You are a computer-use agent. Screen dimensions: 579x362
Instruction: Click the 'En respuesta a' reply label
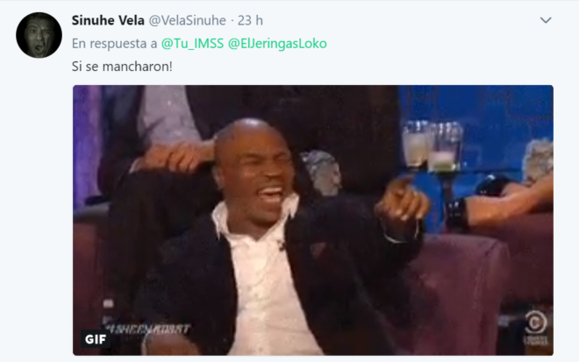pos(114,44)
